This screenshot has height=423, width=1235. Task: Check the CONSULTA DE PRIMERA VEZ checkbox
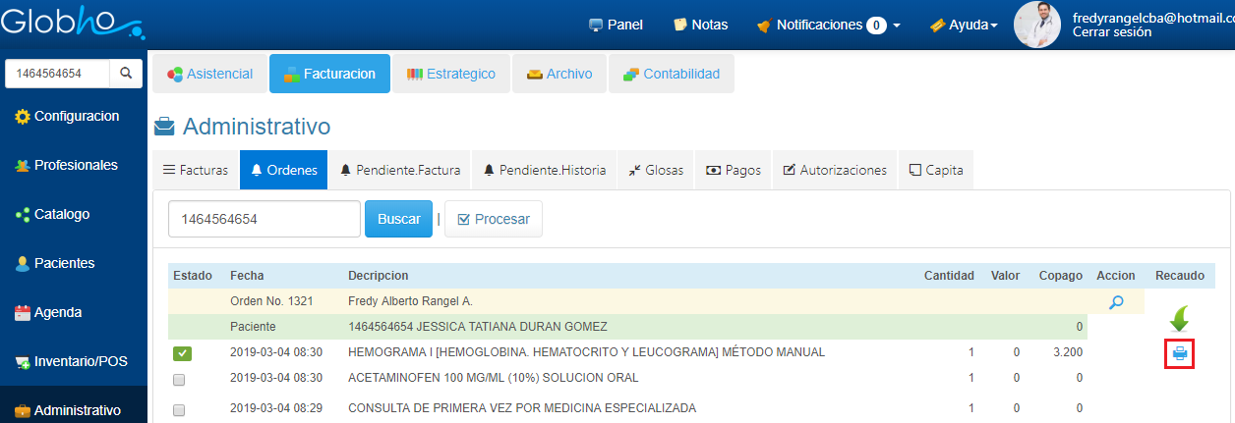pos(179,409)
